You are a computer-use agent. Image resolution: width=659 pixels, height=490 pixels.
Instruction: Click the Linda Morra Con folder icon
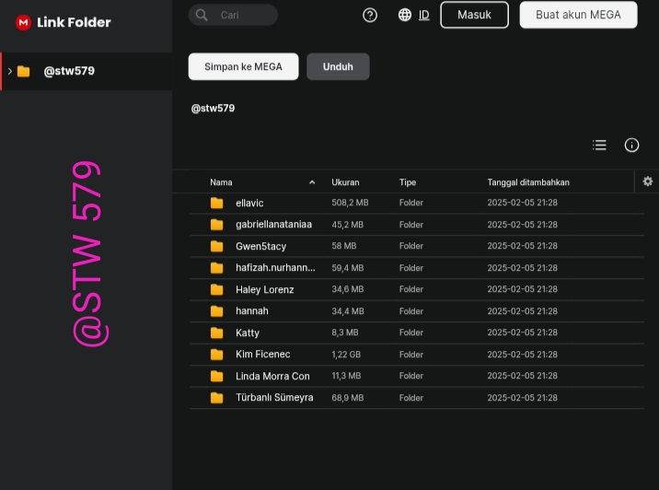coord(217,376)
